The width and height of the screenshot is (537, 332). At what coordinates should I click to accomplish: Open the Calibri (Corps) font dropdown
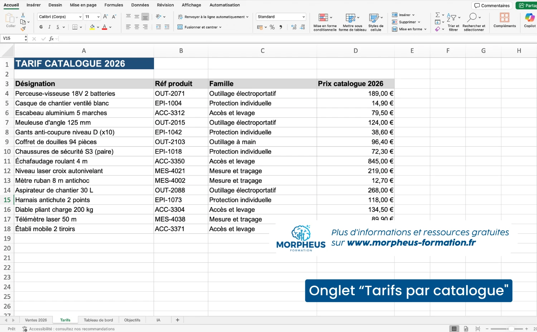click(60, 17)
